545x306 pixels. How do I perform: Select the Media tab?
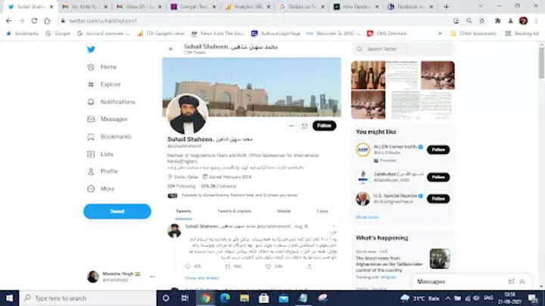tap(284, 211)
